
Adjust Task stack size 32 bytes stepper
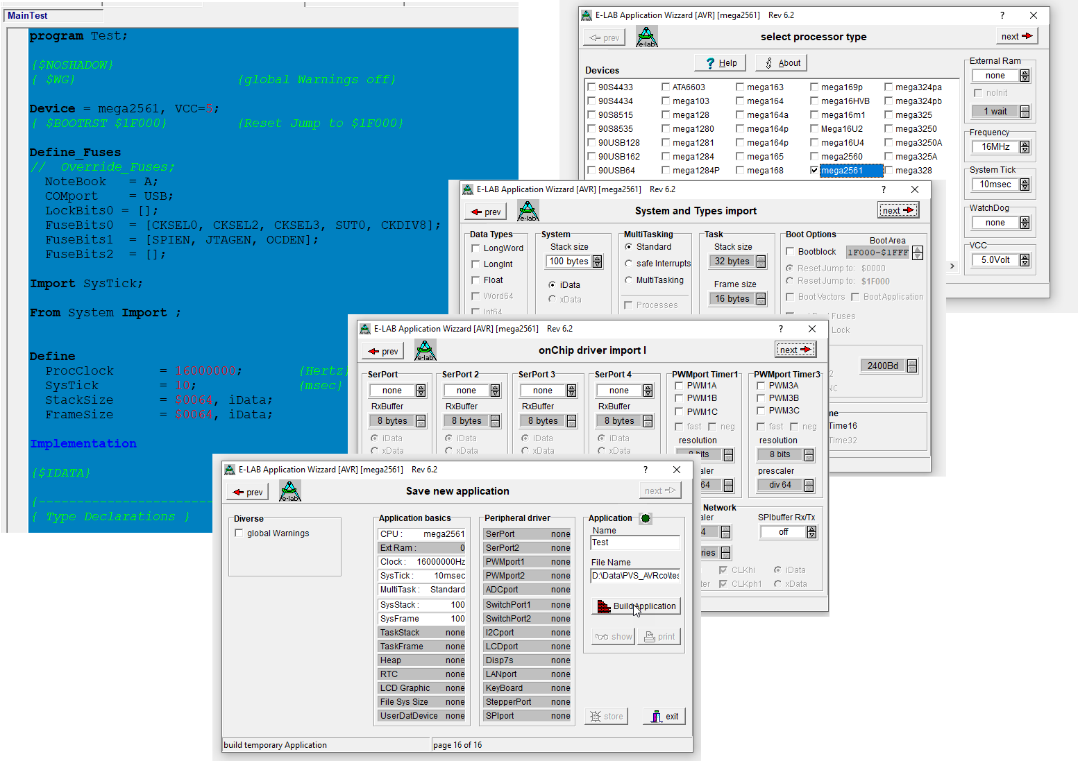click(761, 262)
